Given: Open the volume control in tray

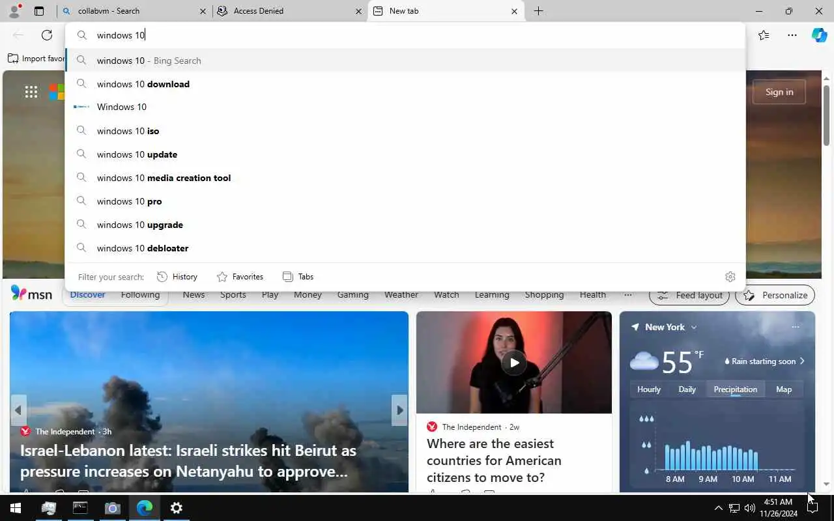Looking at the screenshot, I should pos(750,508).
